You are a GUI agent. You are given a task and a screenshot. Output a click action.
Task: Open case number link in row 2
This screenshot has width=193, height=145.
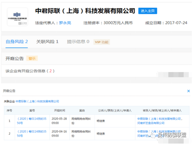tap(32, 134)
